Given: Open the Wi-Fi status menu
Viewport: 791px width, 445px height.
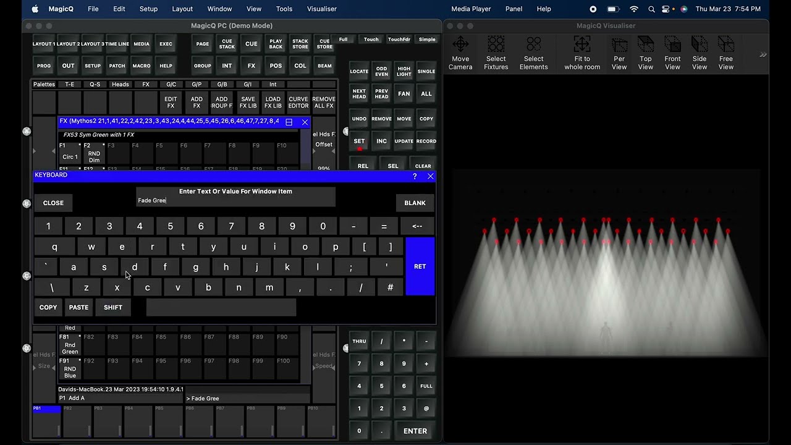Looking at the screenshot, I should [x=633, y=9].
